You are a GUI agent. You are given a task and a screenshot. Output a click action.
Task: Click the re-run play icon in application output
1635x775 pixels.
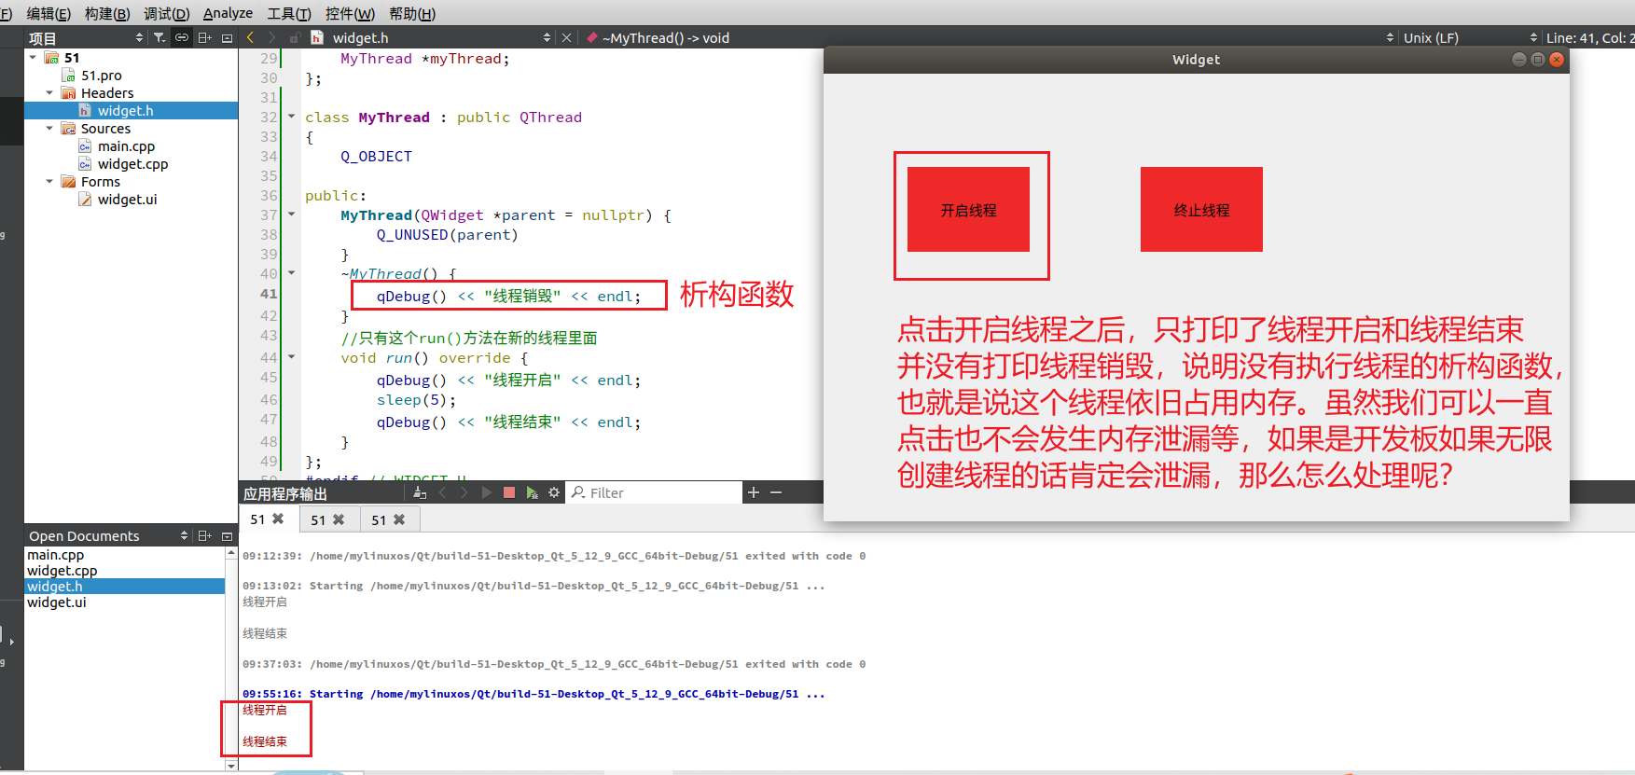tap(487, 492)
